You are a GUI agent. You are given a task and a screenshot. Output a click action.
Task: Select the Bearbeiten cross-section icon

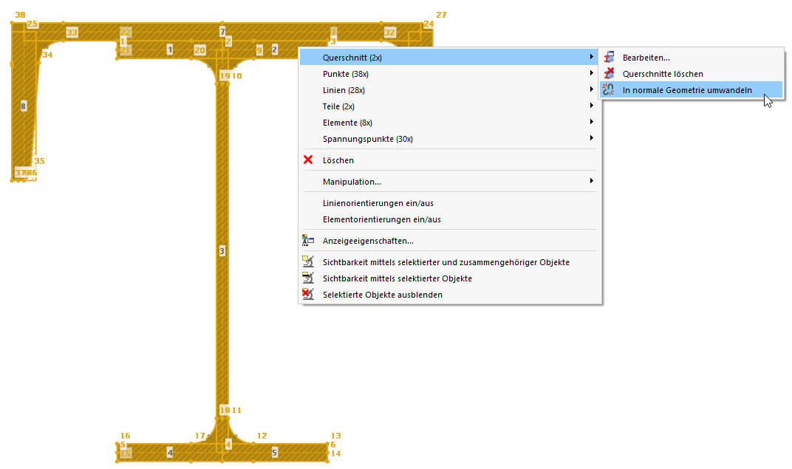tap(609, 57)
